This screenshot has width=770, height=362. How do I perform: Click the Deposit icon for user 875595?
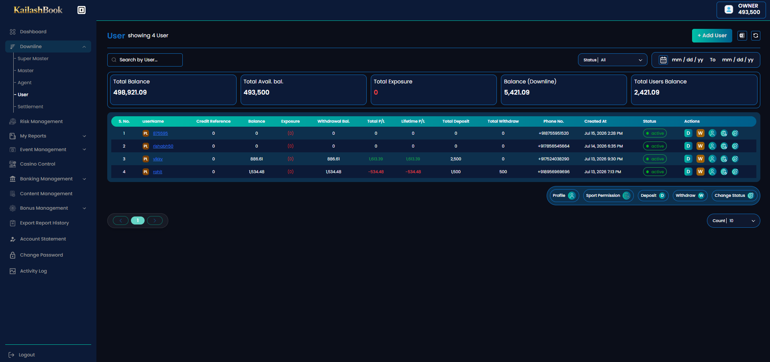(x=688, y=133)
